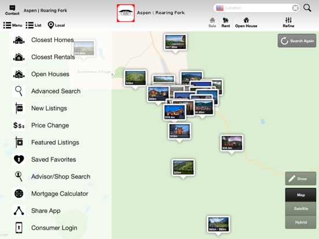Open the faded $19.95m listing thumbnail
Image resolution: width=319 pixels, height=239 pixels.
coord(84,48)
